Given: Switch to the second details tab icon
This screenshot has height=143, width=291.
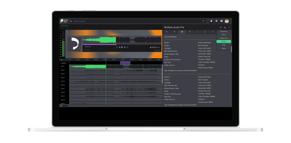Looking at the screenshot, I should coord(174,32).
